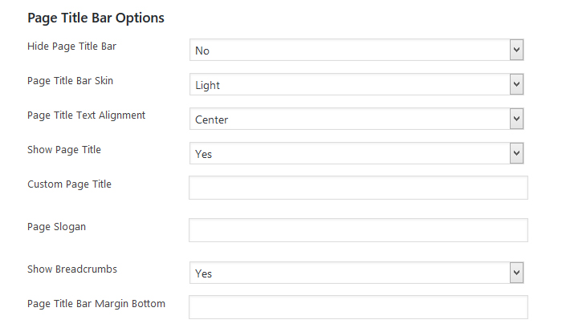Screen dimensions: 562x332
Task: Click the Show Breadcrumbs label
Action: (71, 269)
